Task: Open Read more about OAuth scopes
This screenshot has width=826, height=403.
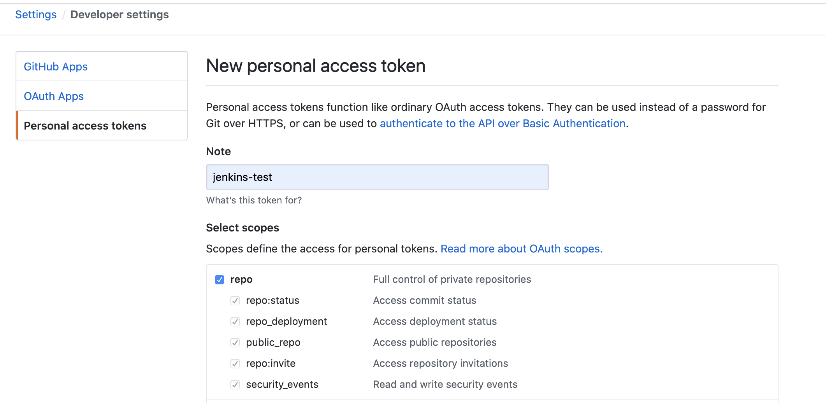Action: (x=521, y=249)
